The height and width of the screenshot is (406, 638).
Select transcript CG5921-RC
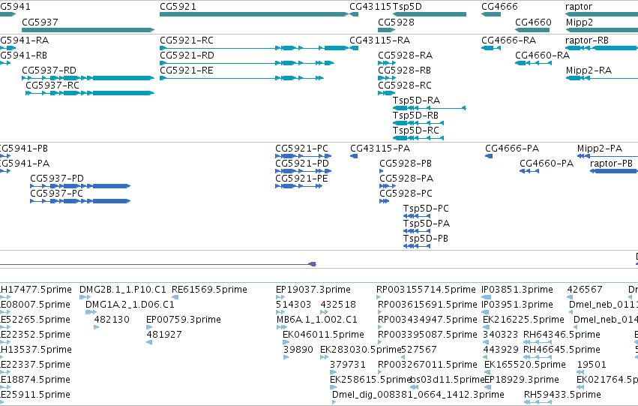(254, 48)
